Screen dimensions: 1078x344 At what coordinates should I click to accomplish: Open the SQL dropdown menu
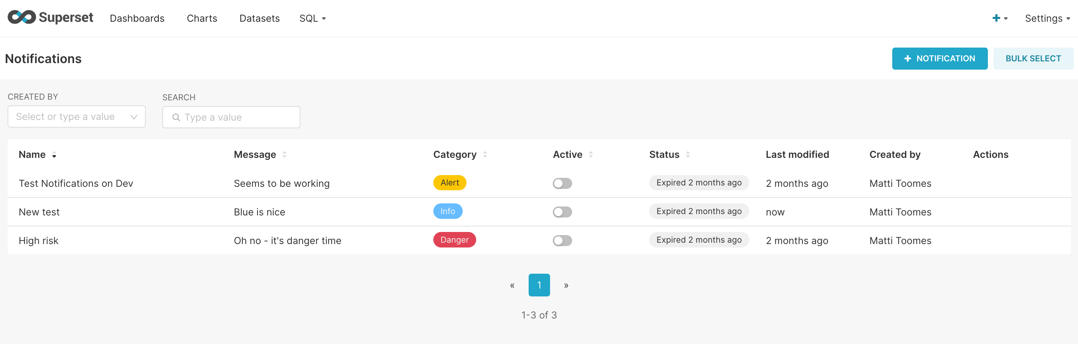[x=312, y=18]
